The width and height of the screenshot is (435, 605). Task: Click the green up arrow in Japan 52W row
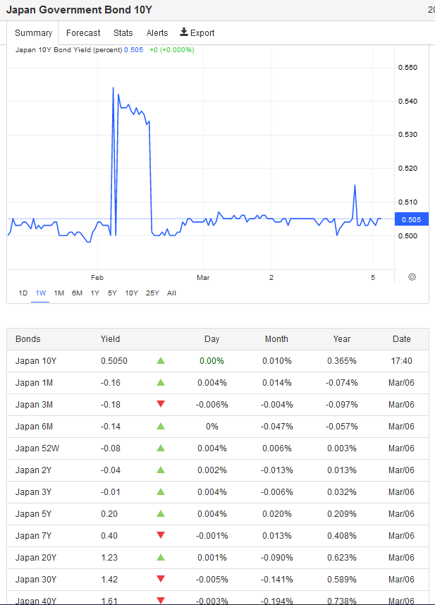coord(161,448)
